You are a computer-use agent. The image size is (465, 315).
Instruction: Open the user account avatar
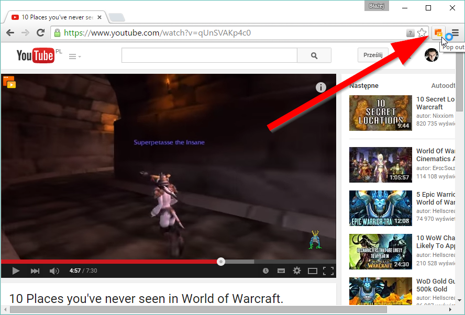click(x=431, y=55)
